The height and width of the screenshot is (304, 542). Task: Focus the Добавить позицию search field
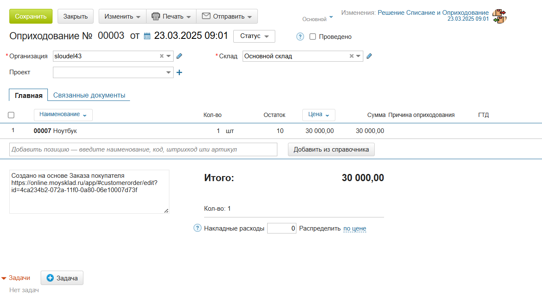click(143, 149)
